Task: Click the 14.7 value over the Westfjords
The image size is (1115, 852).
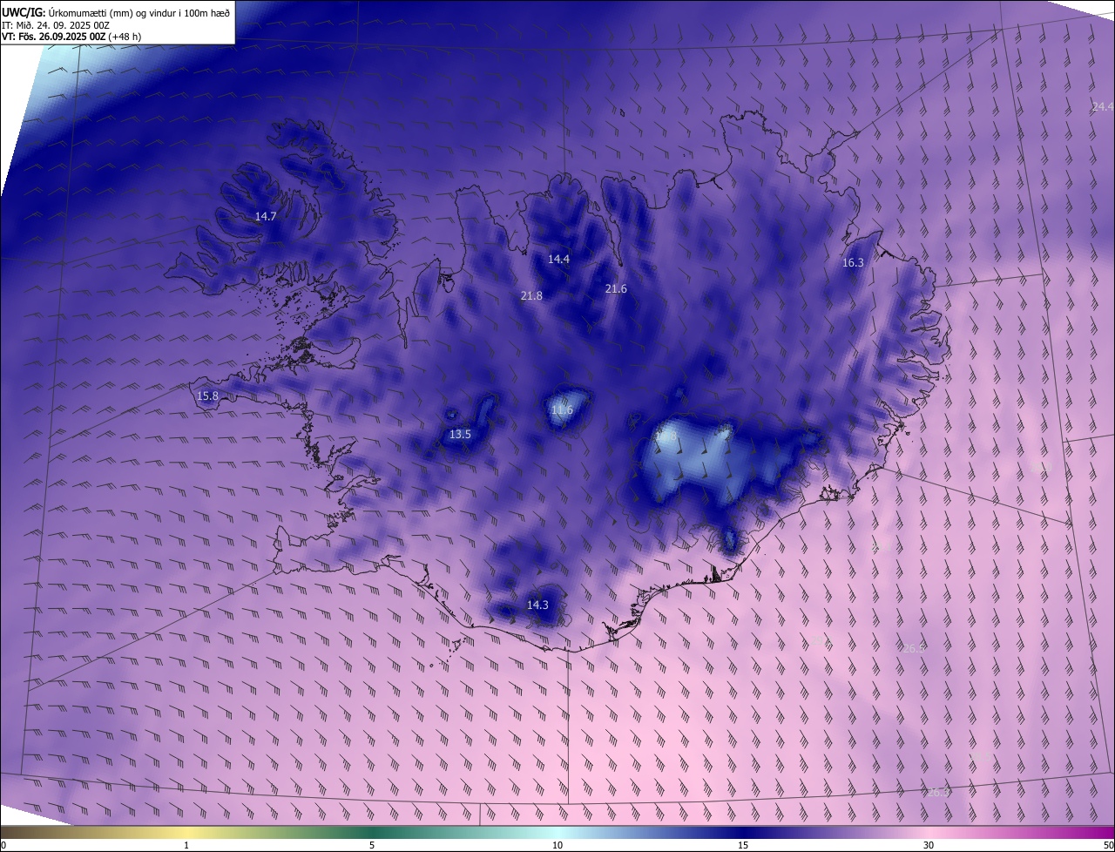Action: [x=266, y=216]
